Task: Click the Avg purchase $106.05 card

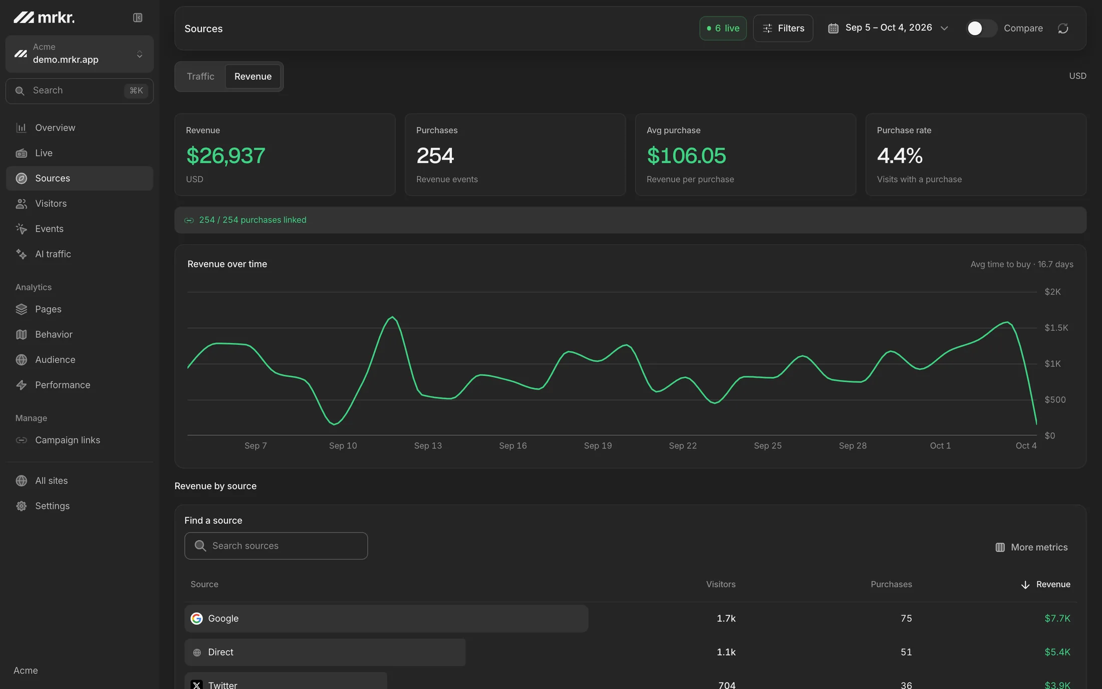Action: (745, 154)
